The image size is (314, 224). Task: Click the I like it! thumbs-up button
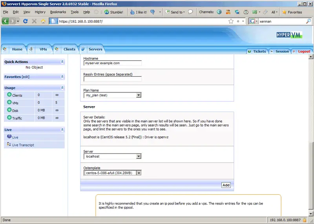[139, 12]
